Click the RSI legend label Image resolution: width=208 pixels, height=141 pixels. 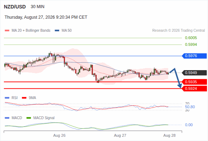[14, 98]
